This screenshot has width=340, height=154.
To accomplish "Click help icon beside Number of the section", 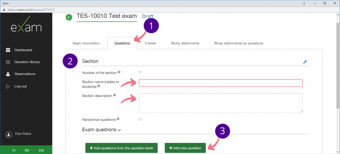I will click(119, 72).
